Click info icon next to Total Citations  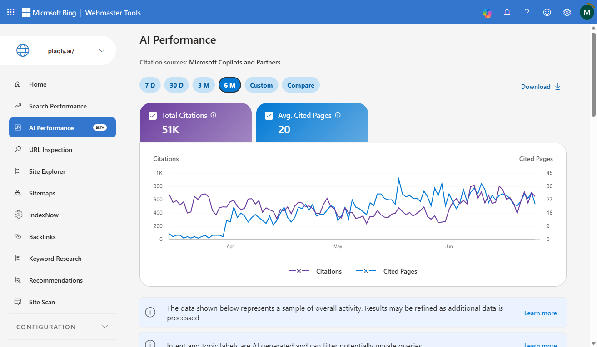214,115
